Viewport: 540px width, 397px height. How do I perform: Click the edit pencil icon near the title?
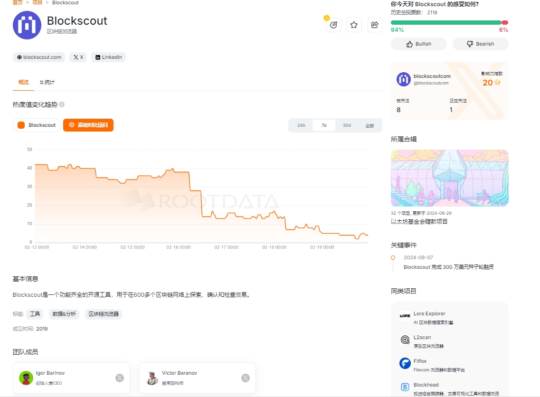point(333,25)
